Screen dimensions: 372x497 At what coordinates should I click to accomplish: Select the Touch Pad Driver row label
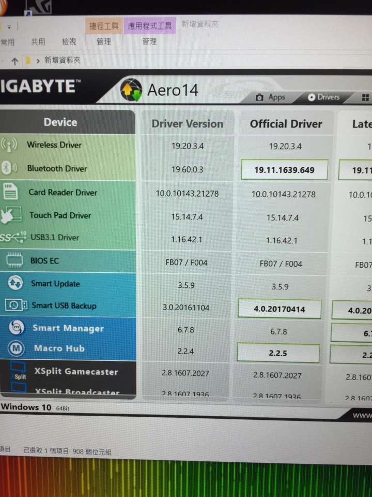tap(60, 215)
